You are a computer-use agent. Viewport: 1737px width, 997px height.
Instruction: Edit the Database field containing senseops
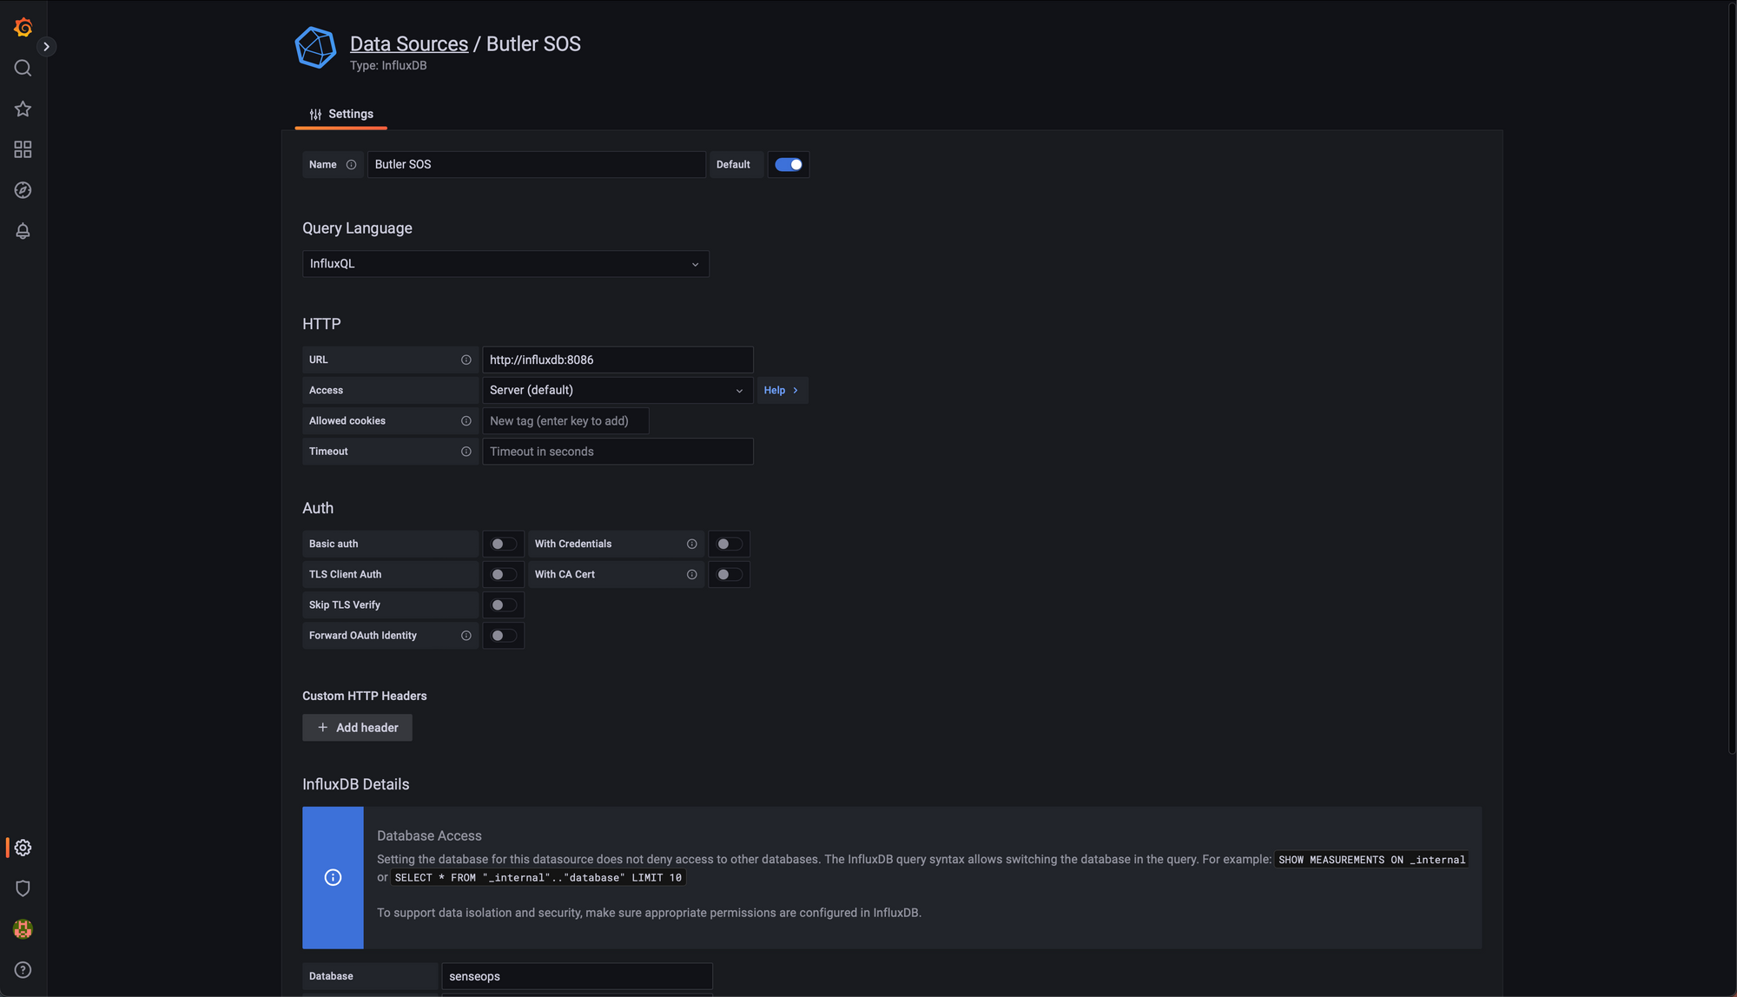(x=577, y=977)
